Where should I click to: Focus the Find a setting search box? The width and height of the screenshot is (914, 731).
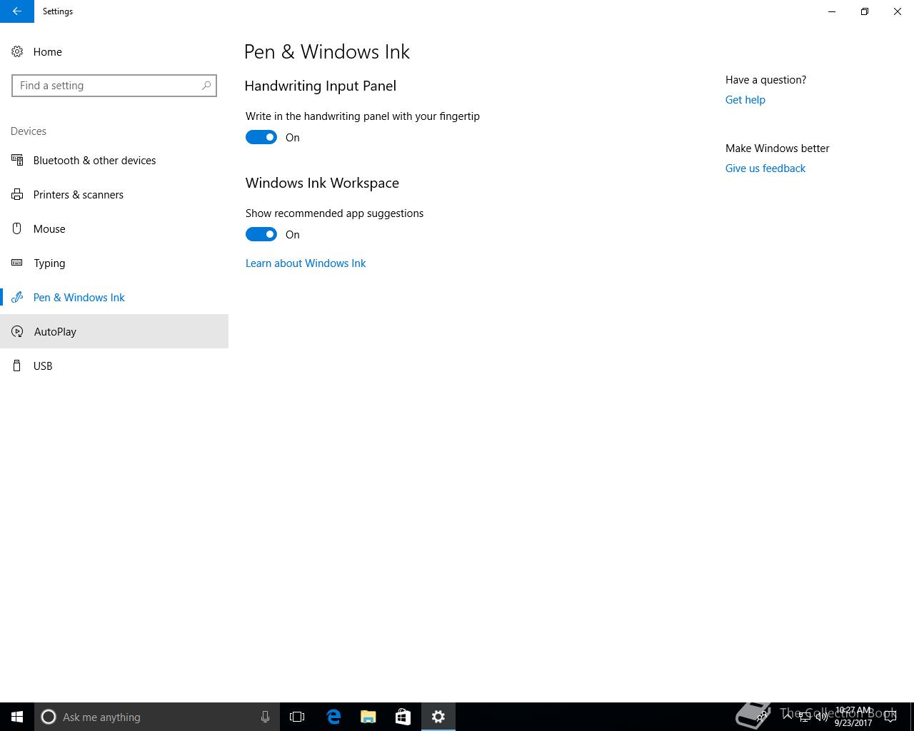point(114,86)
